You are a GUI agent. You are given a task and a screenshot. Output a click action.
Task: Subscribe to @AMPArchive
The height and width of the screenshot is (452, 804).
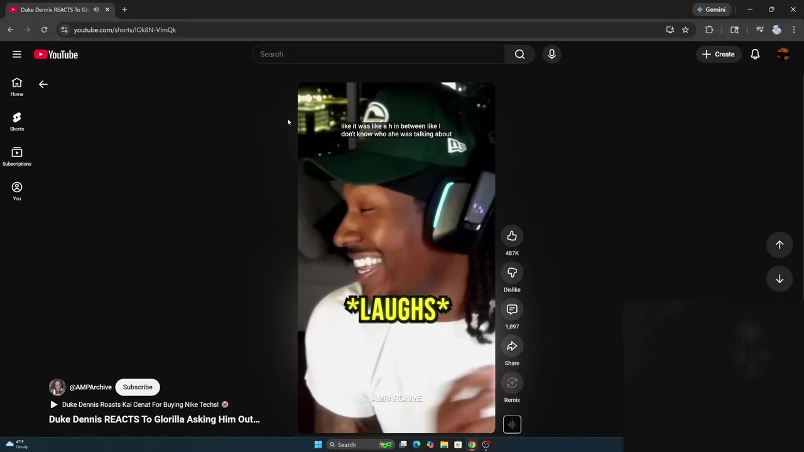pos(138,387)
